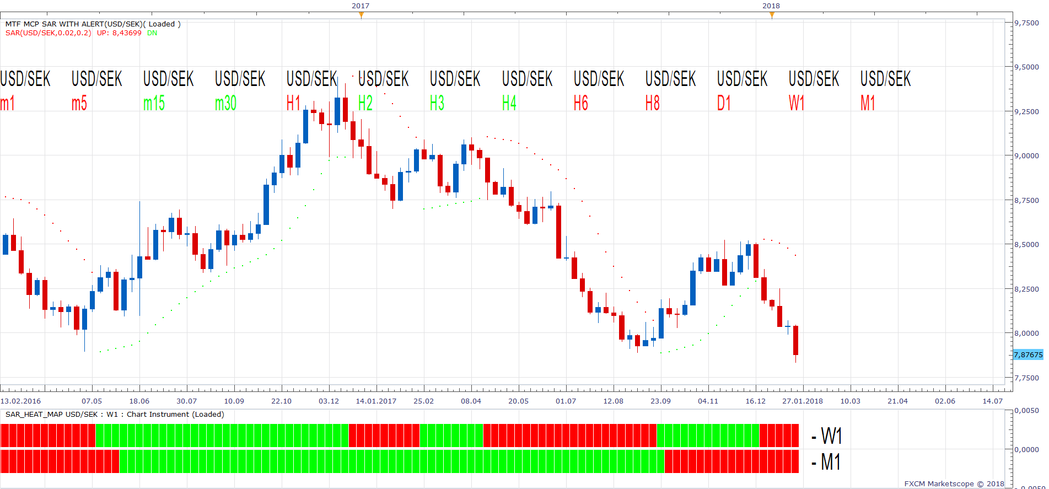Click the m1 timeframe label
This screenshot has height=489, width=1049.
[7, 103]
